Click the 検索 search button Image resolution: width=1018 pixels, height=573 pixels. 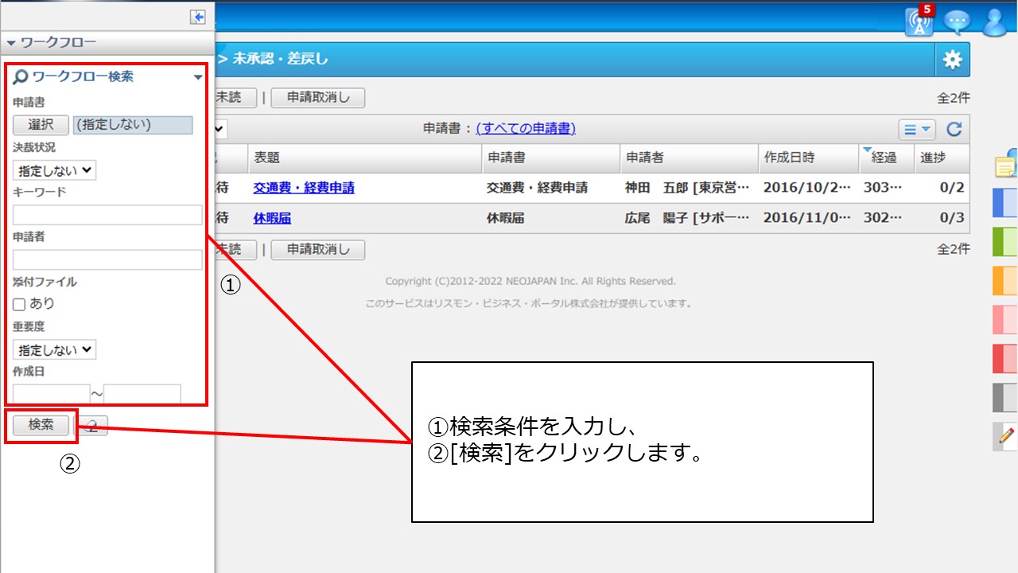point(41,425)
